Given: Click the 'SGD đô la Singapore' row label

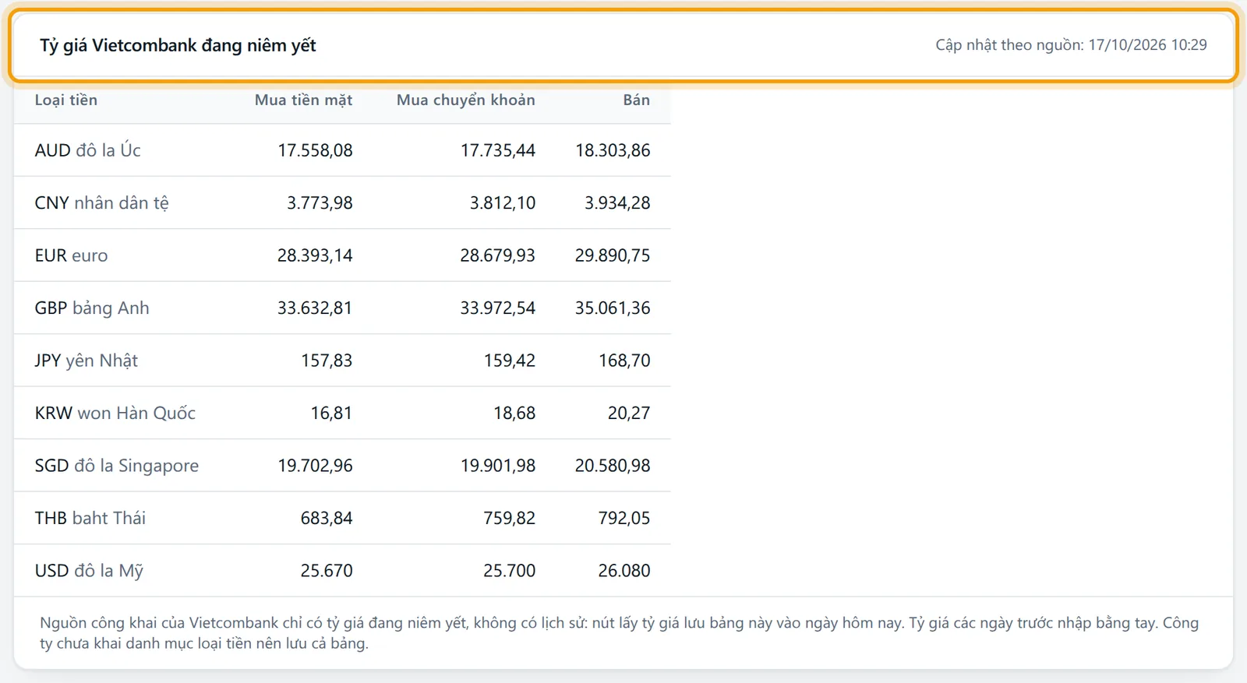Looking at the screenshot, I should coord(117,466).
